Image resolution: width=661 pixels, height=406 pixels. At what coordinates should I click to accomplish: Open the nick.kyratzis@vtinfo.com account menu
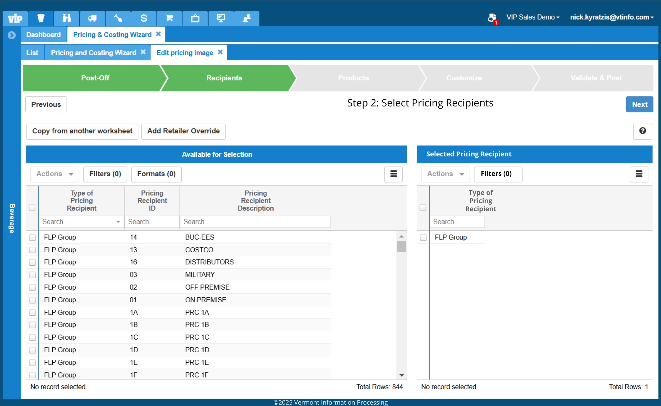point(611,17)
